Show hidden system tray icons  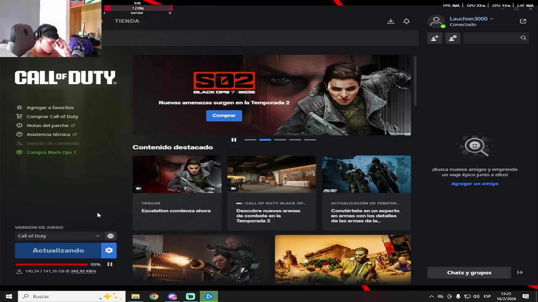pos(431,297)
